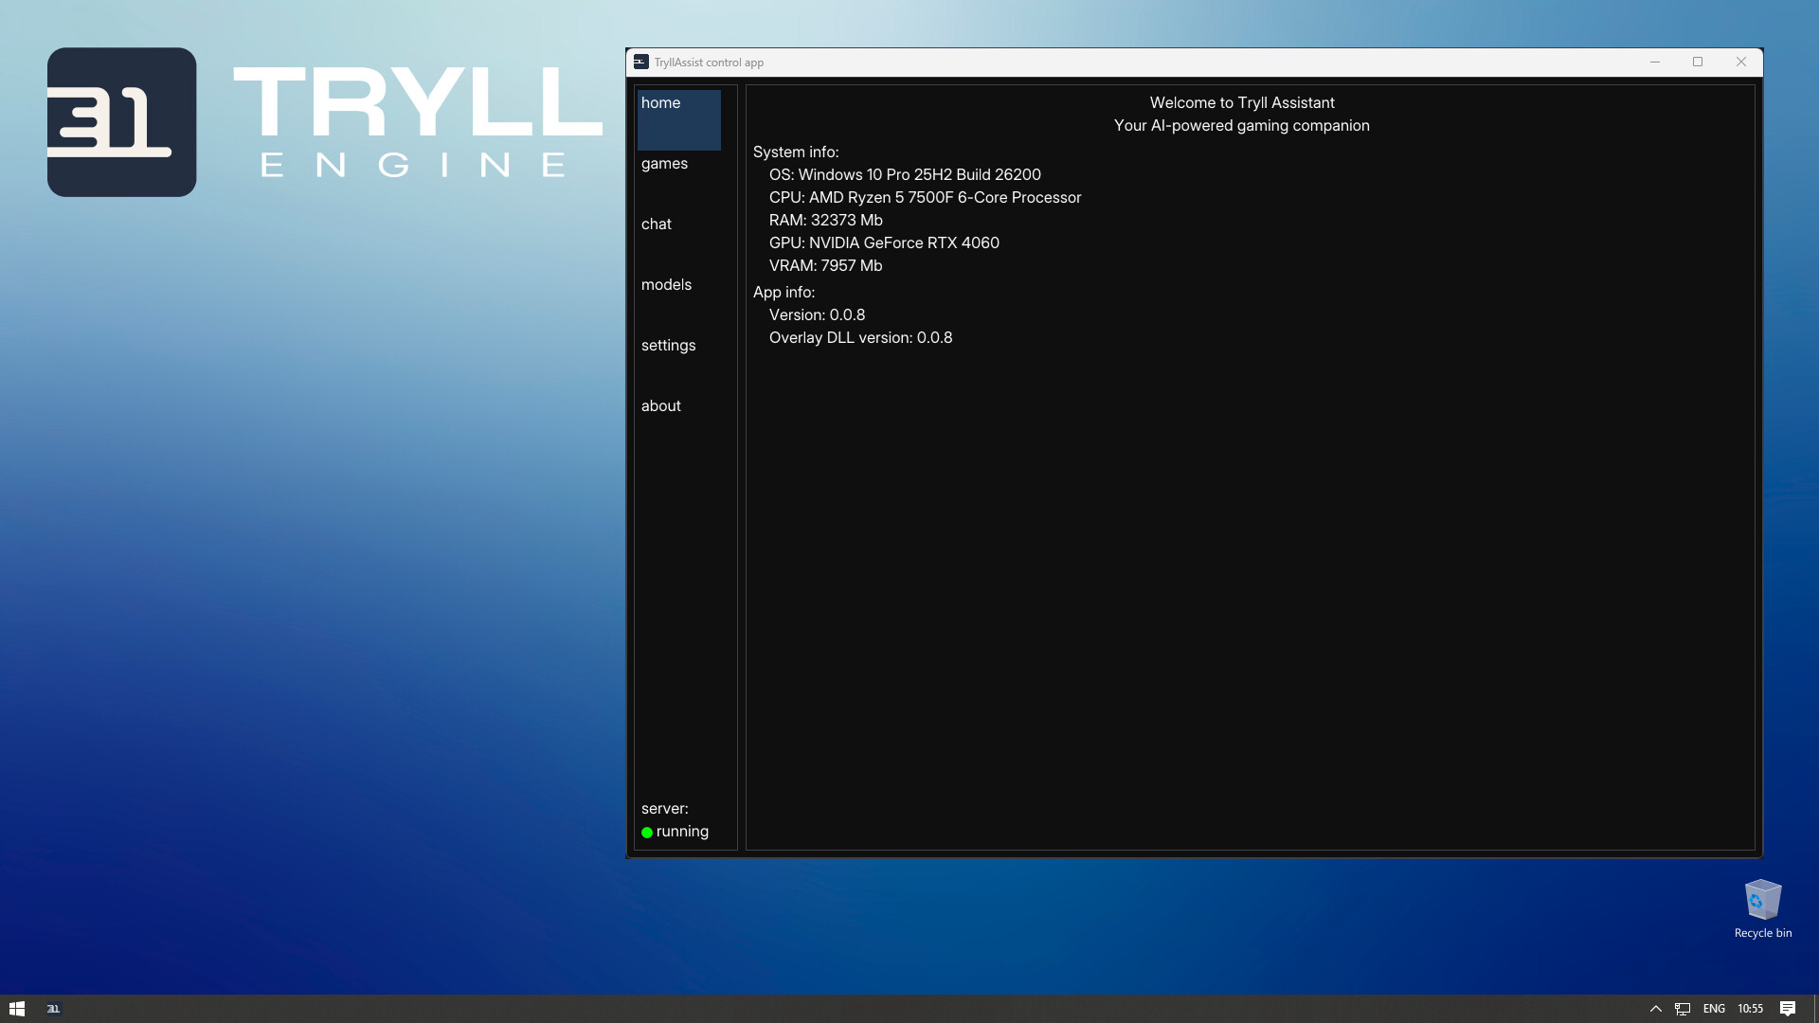The height and width of the screenshot is (1023, 1819).
Task: Open settings from the sidebar
Action: 669,345
